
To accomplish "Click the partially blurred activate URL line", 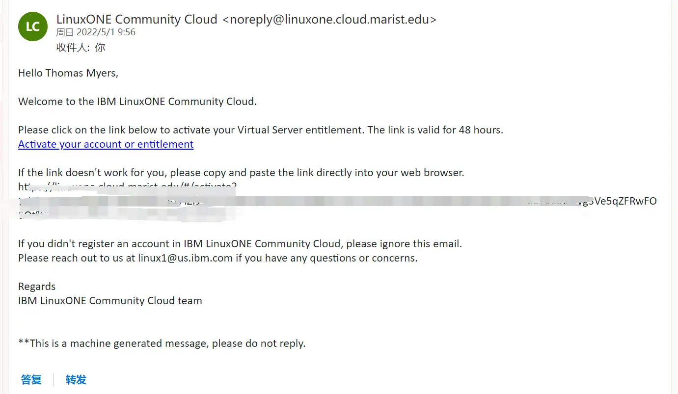I will tap(128, 187).
